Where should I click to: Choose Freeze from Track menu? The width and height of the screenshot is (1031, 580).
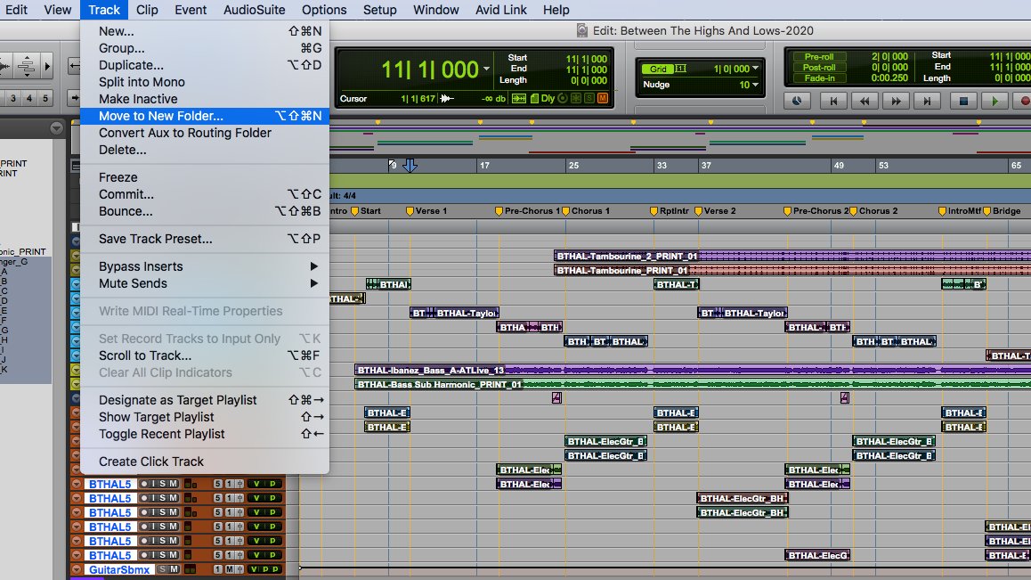[x=205, y=177]
